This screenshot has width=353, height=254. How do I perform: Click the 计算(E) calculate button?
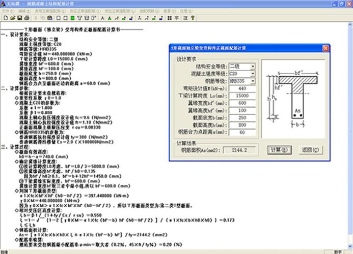tap(279, 150)
